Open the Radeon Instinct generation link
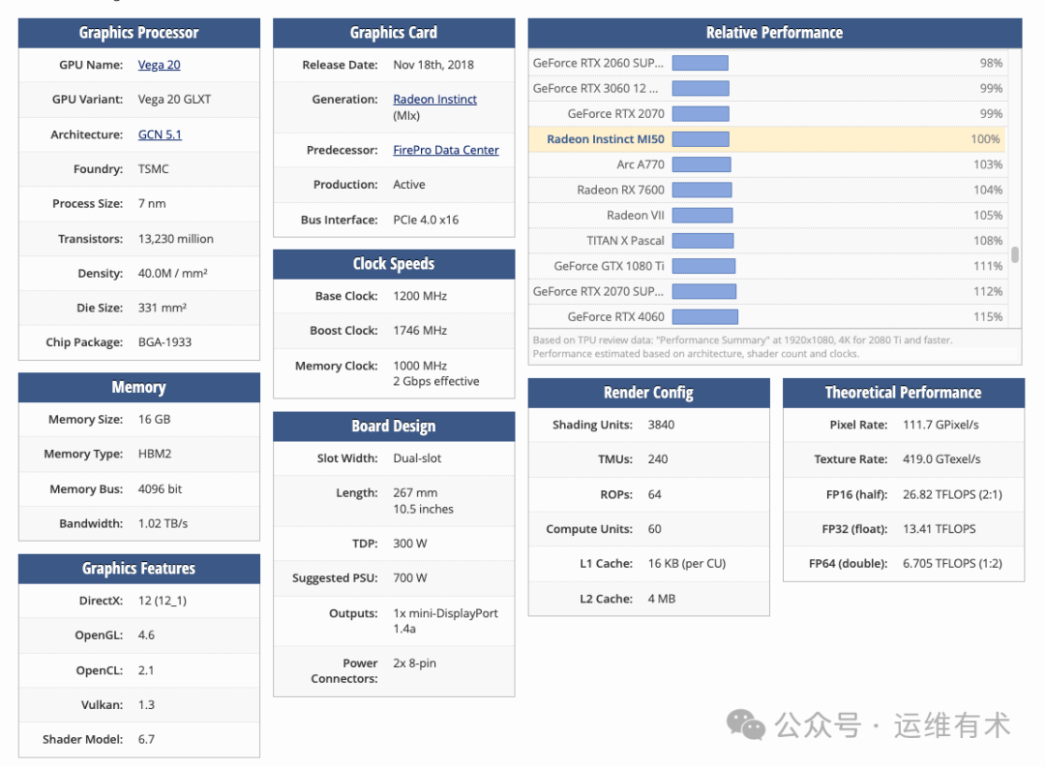 pyautogui.click(x=434, y=99)
